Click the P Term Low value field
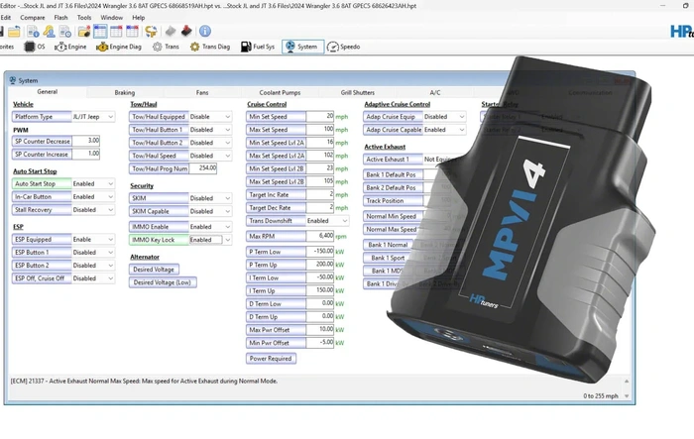The width and height of the screenshot is (694, 439). (319, 252)
